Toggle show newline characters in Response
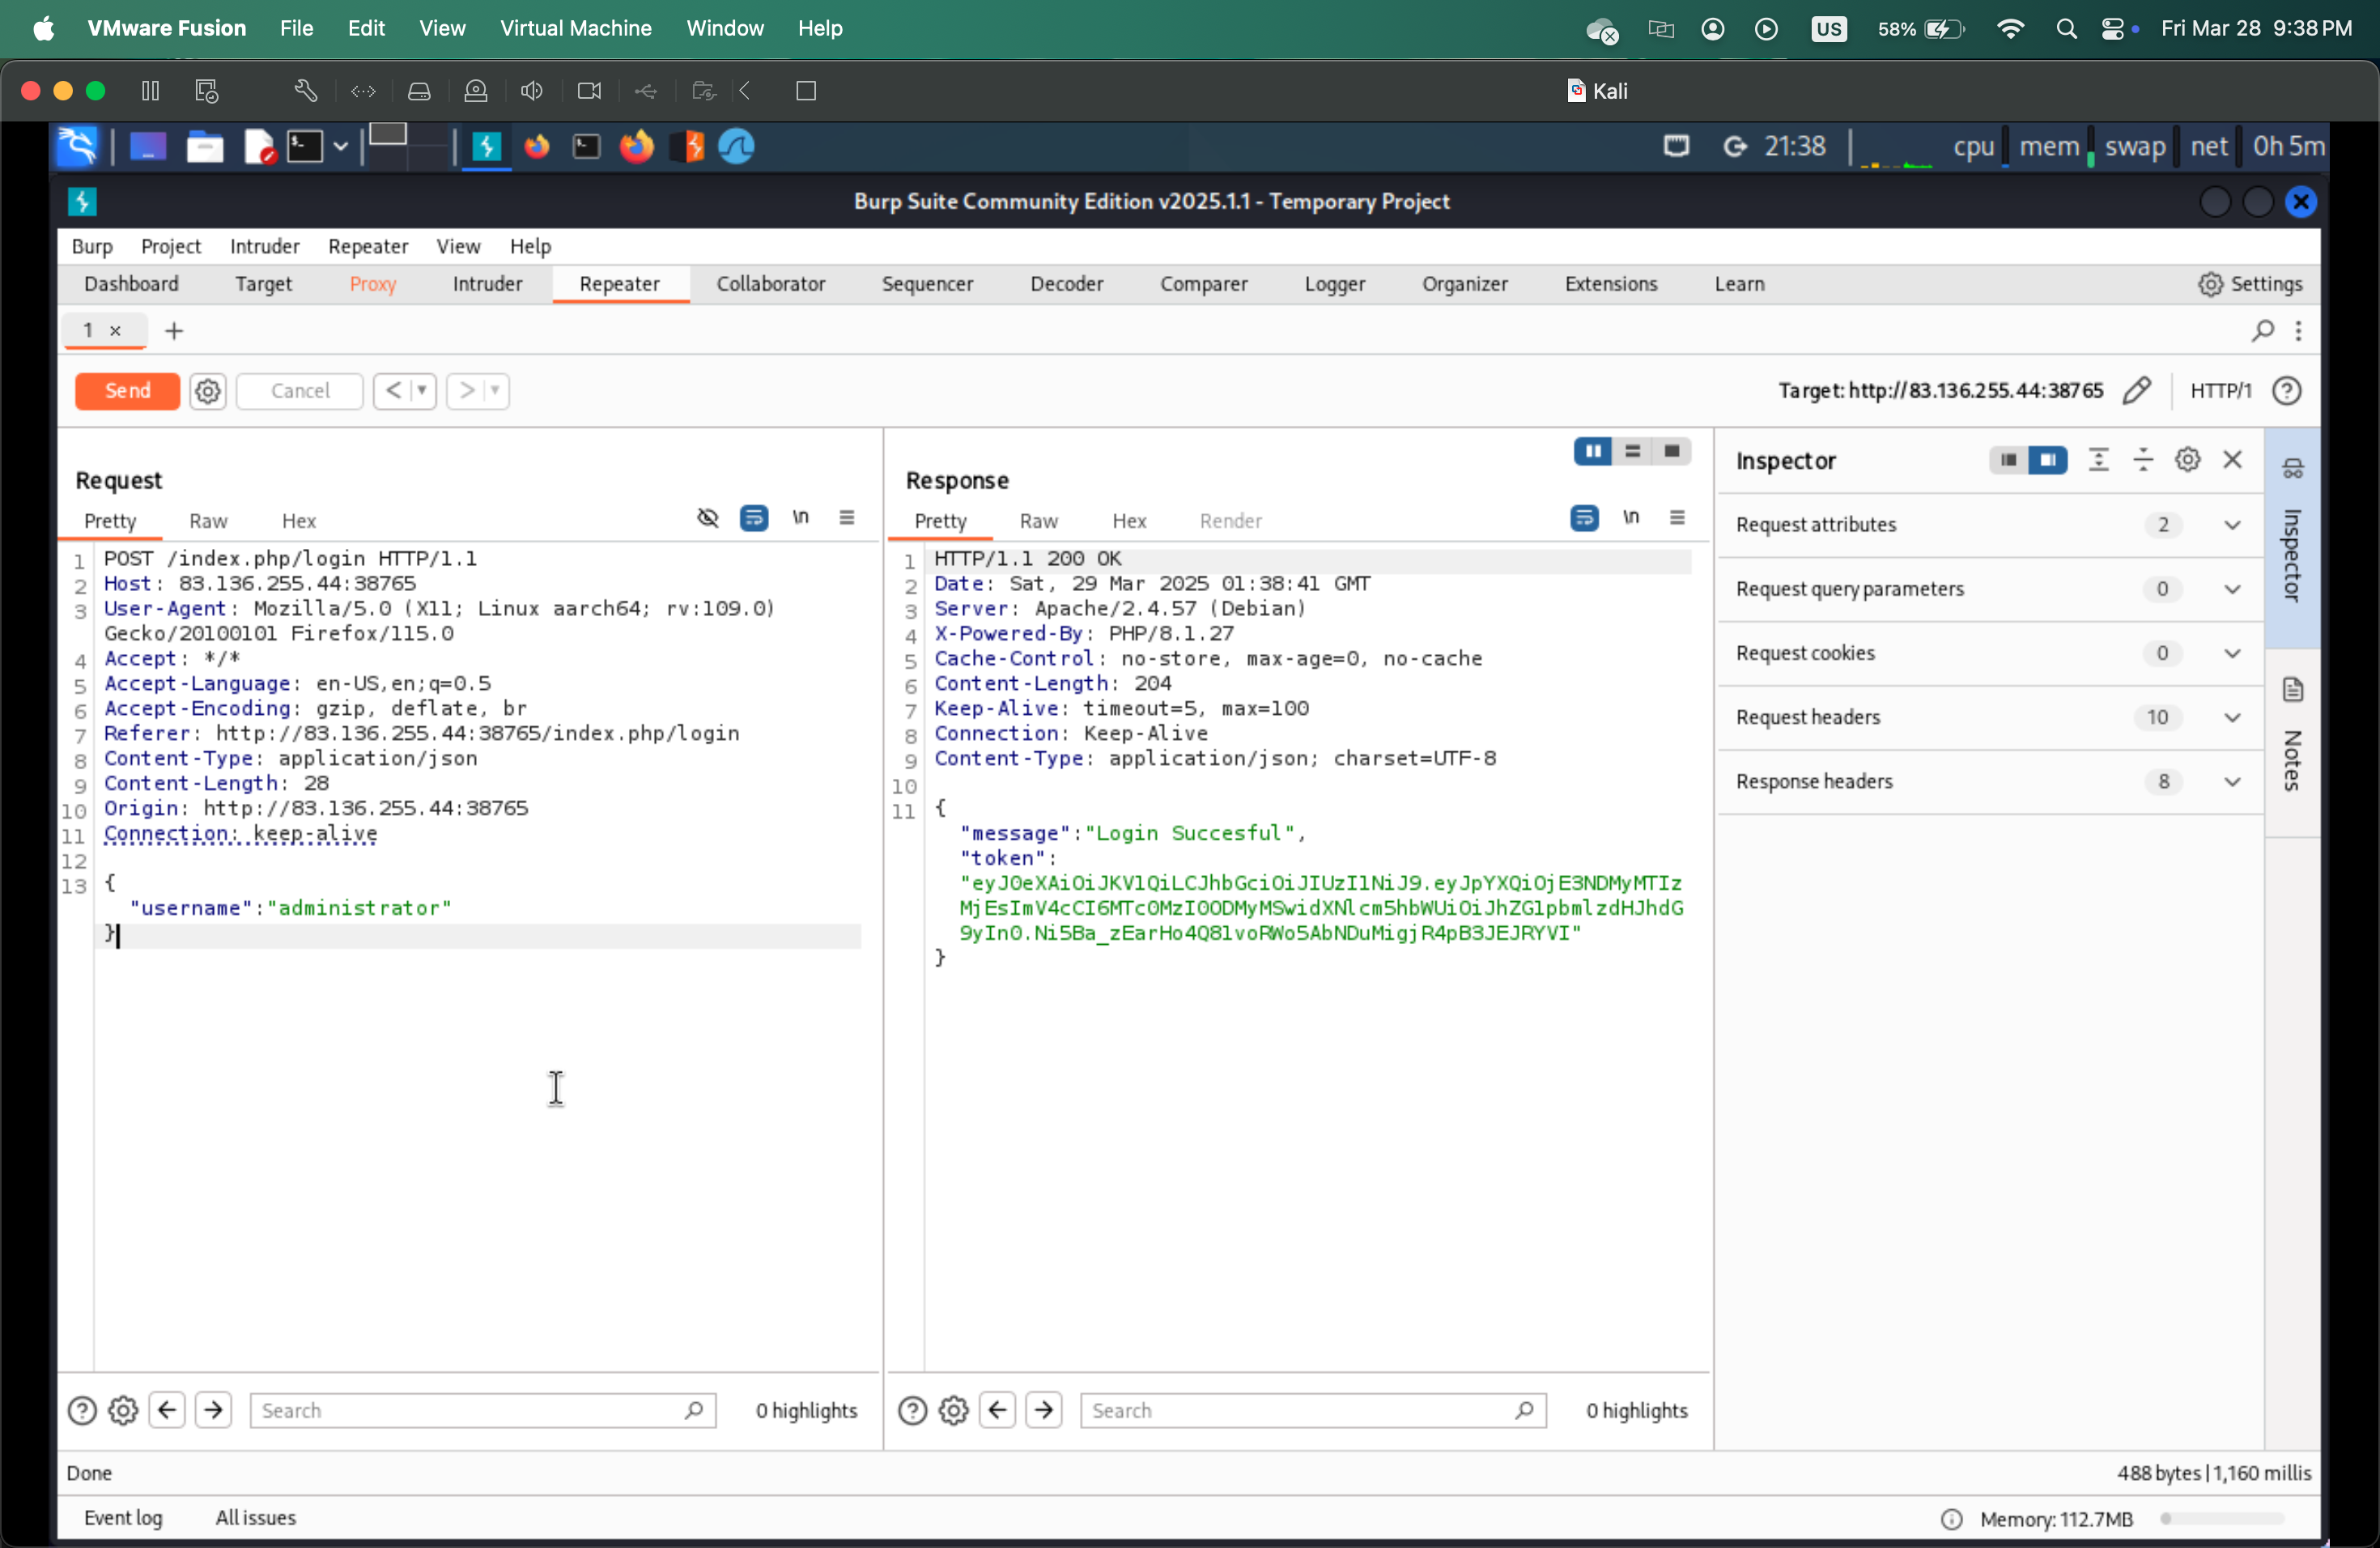 tap(1631, 518)
